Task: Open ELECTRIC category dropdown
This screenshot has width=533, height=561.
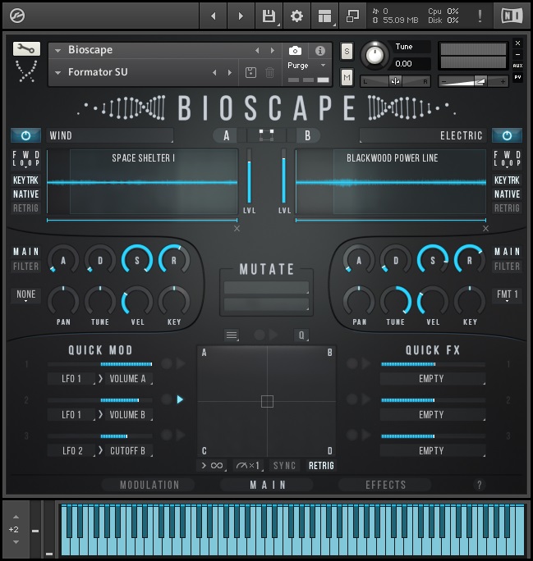Action: pyautogui.click(x=423, y=135)
